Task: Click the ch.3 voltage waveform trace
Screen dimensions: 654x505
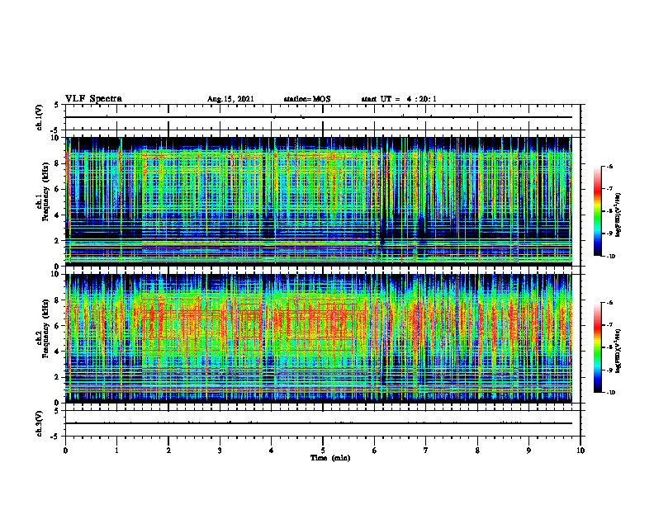Action: (x=319, y=423)
